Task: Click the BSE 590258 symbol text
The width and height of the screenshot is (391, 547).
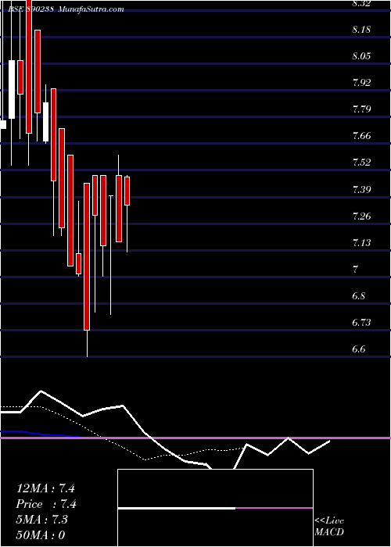Action: click(x=31, y=9)
